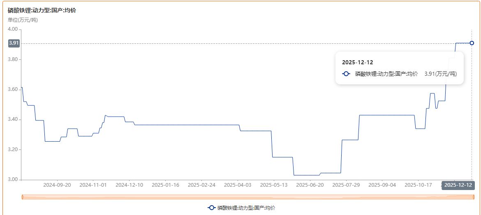The height and width of the screenshot is (215, 481).
Task: Click the 2024-09-20 date on the x-axis
Action: pyautogui.click(x=57, y=185)
